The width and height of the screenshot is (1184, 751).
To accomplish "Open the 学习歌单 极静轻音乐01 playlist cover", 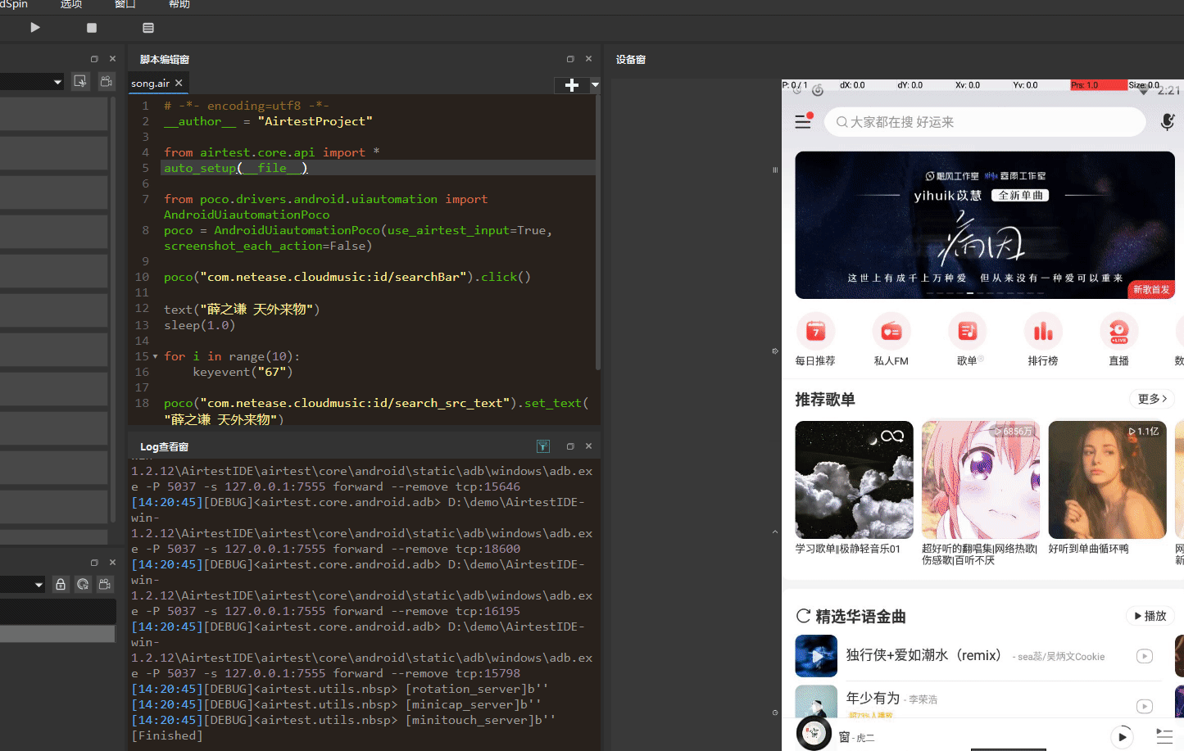I will (854, 480).
